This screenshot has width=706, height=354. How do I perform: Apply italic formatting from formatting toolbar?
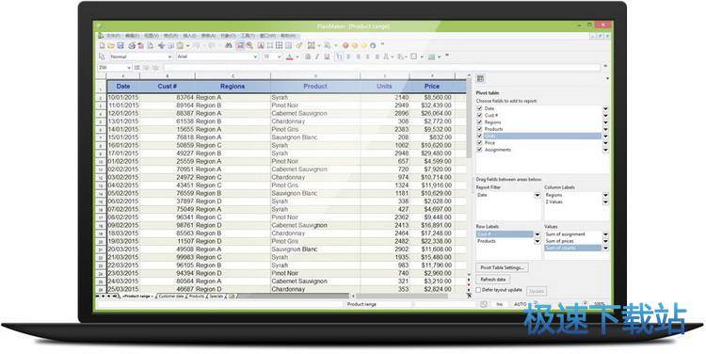tap(317, 56)
